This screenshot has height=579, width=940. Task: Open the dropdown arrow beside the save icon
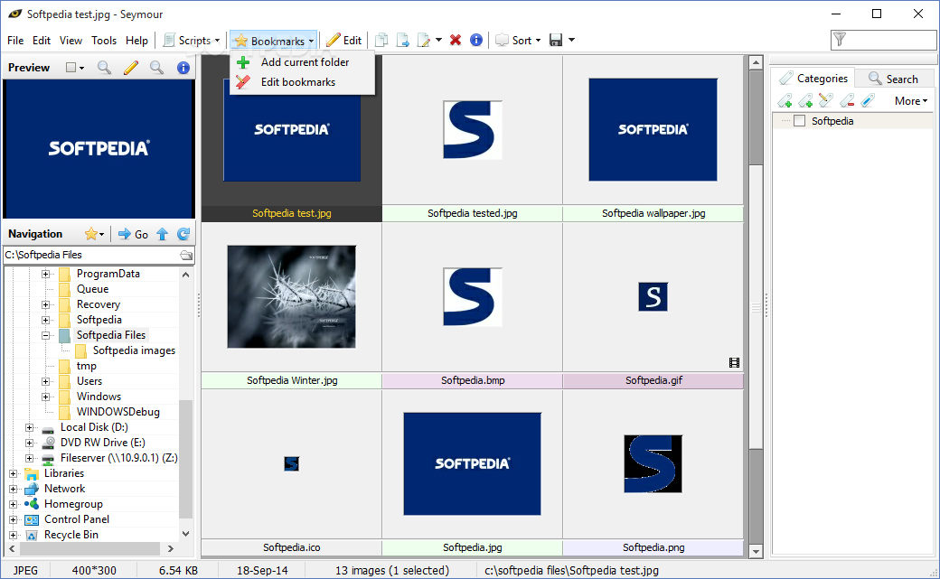click(x=571, y=40)
